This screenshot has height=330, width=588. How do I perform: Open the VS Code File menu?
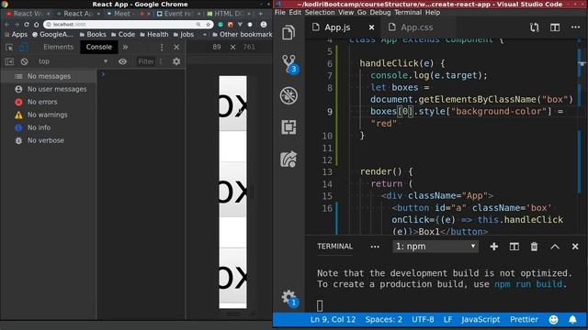(279, 12)
